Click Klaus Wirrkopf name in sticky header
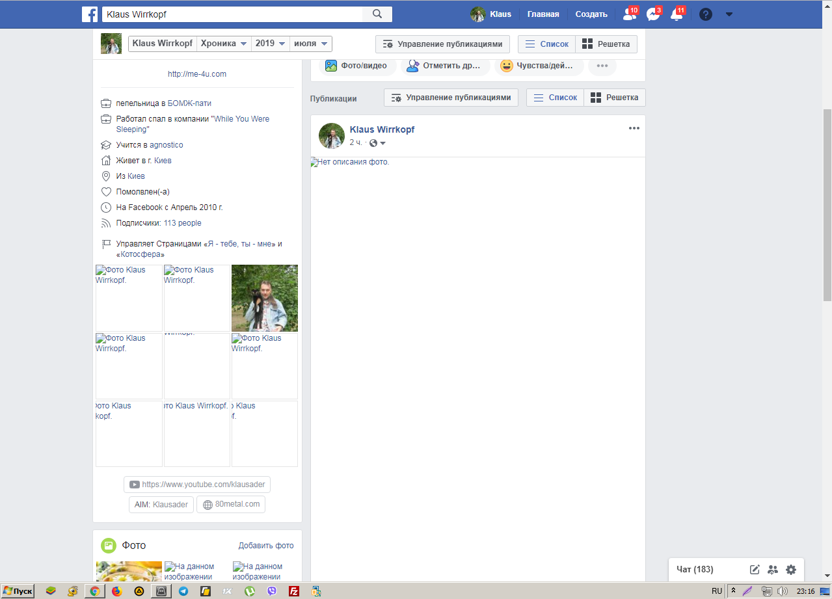Viewport: 832px width, 599px height. pyautogui.click(x=162, y=44)
